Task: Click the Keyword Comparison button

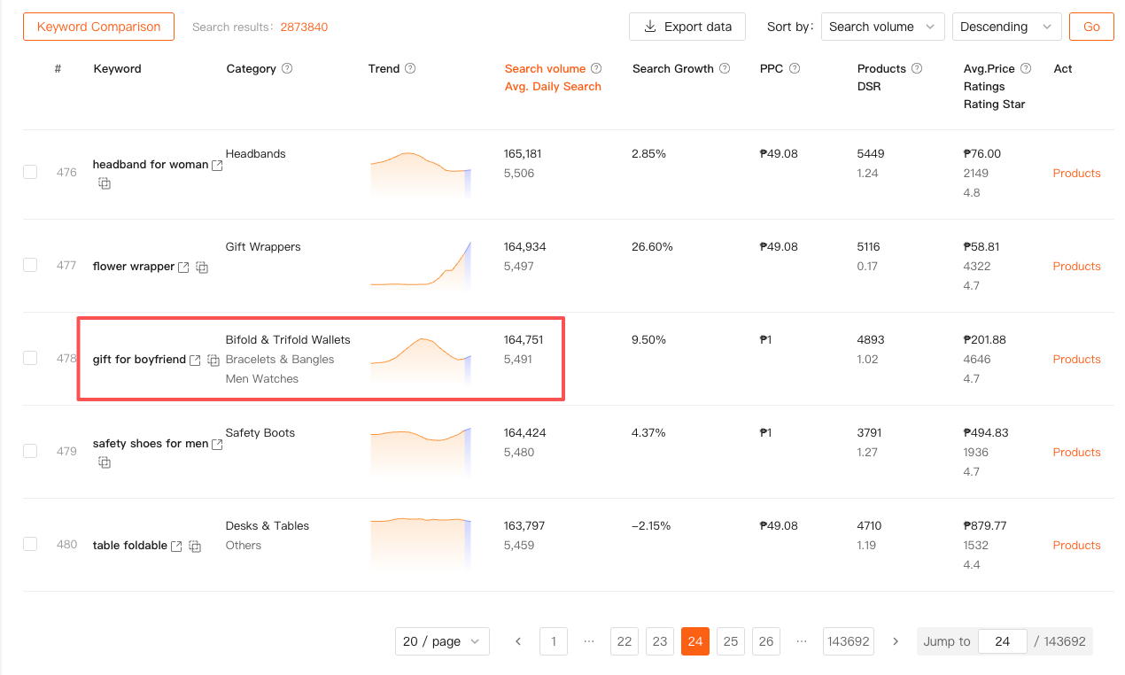Action: point(98,27)
